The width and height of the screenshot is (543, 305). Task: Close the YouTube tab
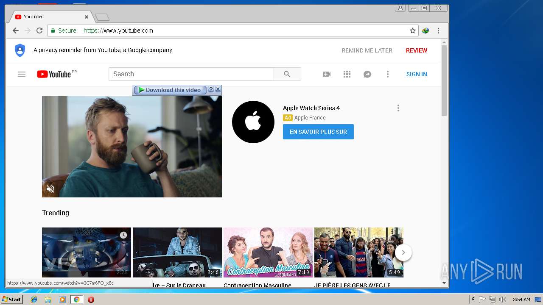click(x=87, y=17)
